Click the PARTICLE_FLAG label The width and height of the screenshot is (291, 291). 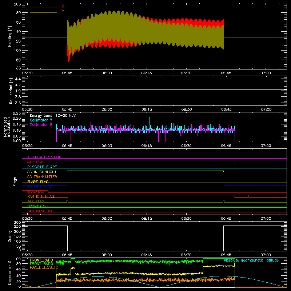pyautogui.click(x=41, y=196)
